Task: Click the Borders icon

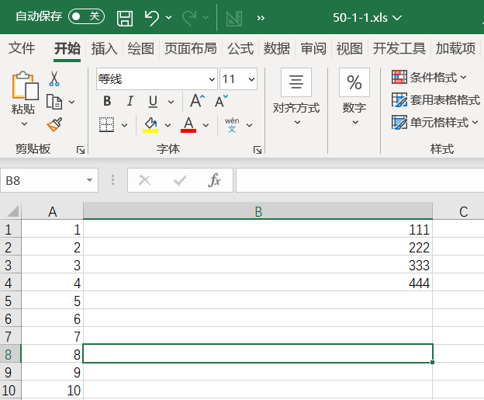Action: coord(107,124)
